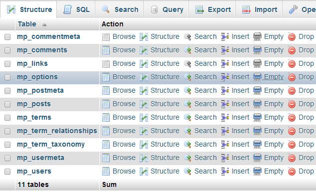
Task: Click the Structure link for mp_terms
Action: 165,117
